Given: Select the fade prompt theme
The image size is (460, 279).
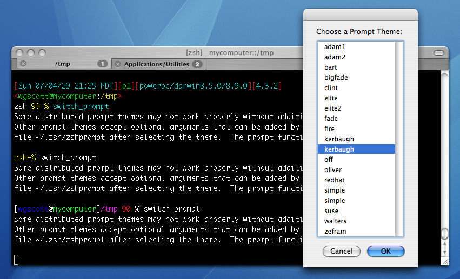Looking at the screenshot, I should pyautogui.click(x=356, y=119).
